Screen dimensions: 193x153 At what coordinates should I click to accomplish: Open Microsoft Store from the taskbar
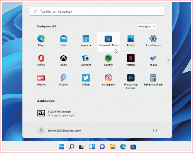tap(133, 146)
